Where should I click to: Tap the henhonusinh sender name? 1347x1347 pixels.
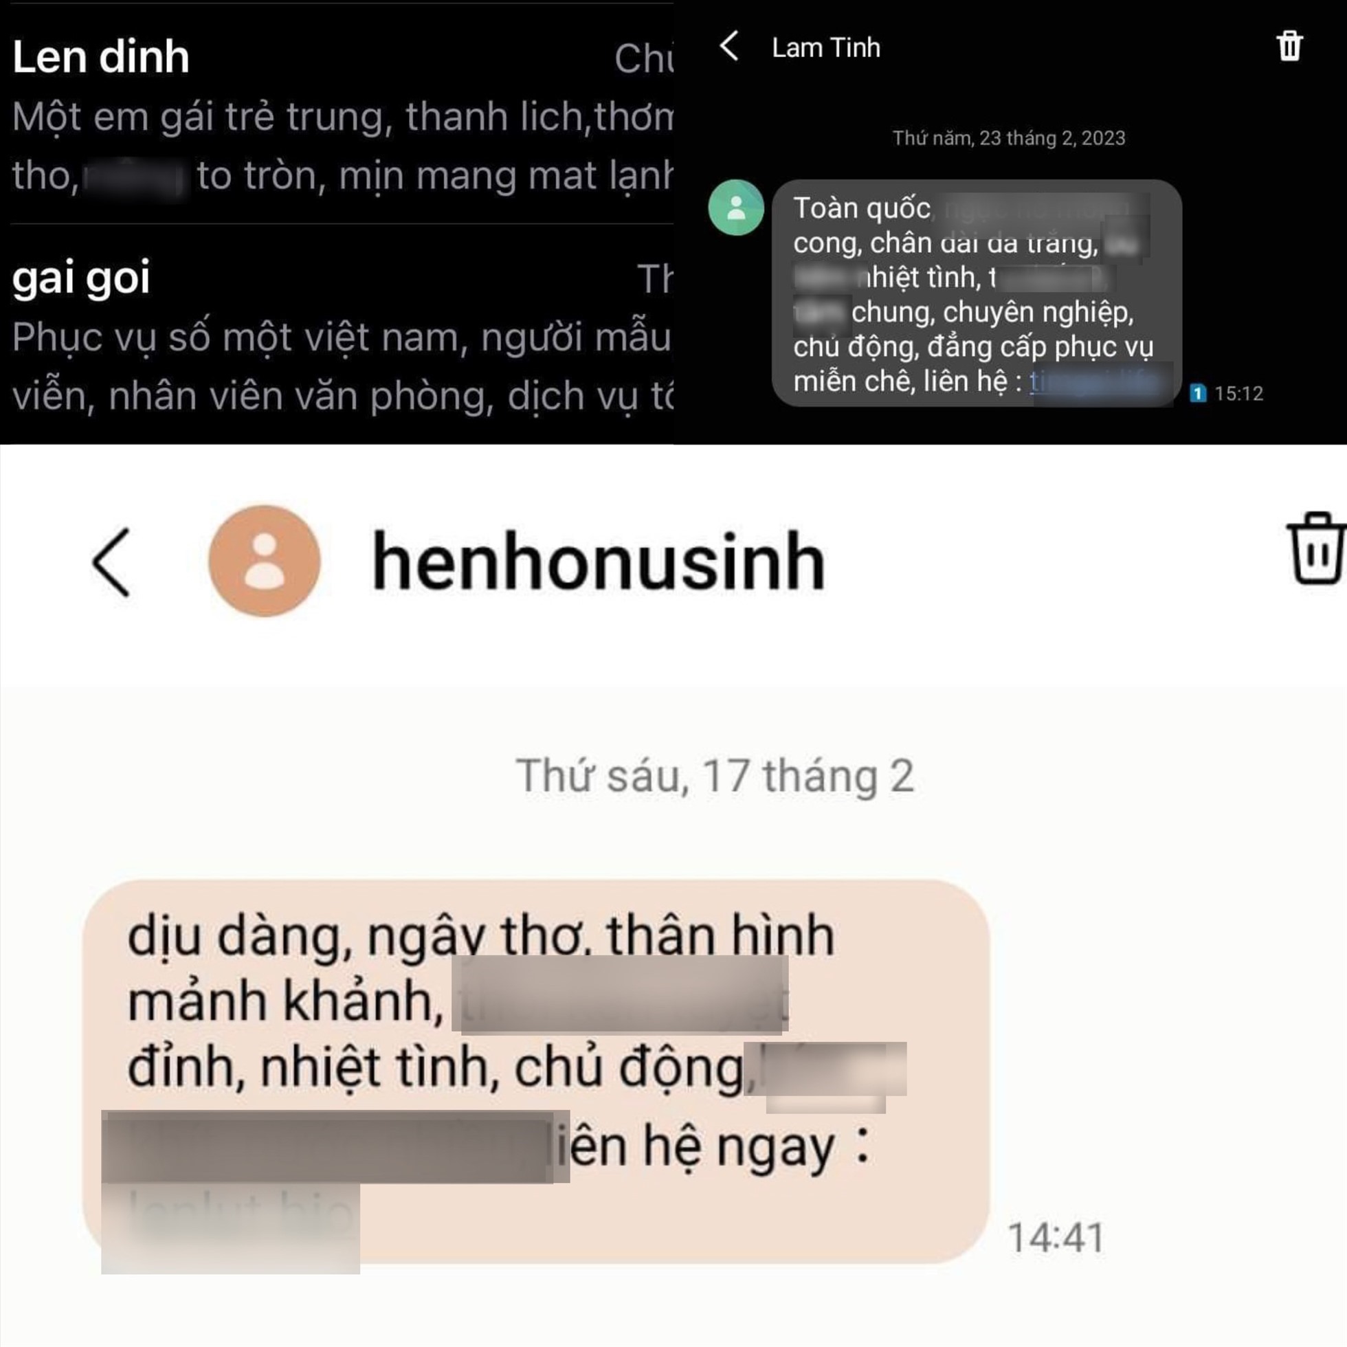tap(599, 562)
